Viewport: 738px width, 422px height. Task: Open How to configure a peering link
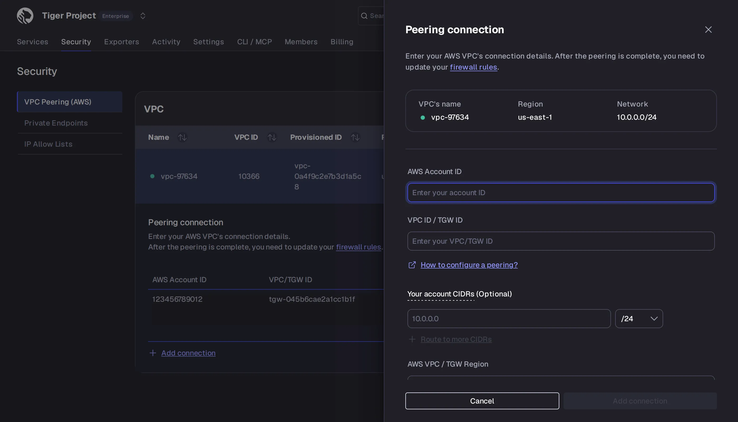pos(469,265)
